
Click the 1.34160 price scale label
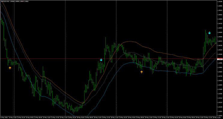(x=220, y=54)
